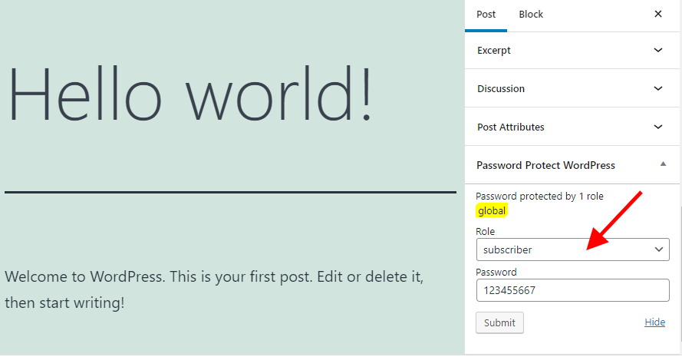Expand the Excerpt panel
682x357 pixels.
[x=572, y=50]
